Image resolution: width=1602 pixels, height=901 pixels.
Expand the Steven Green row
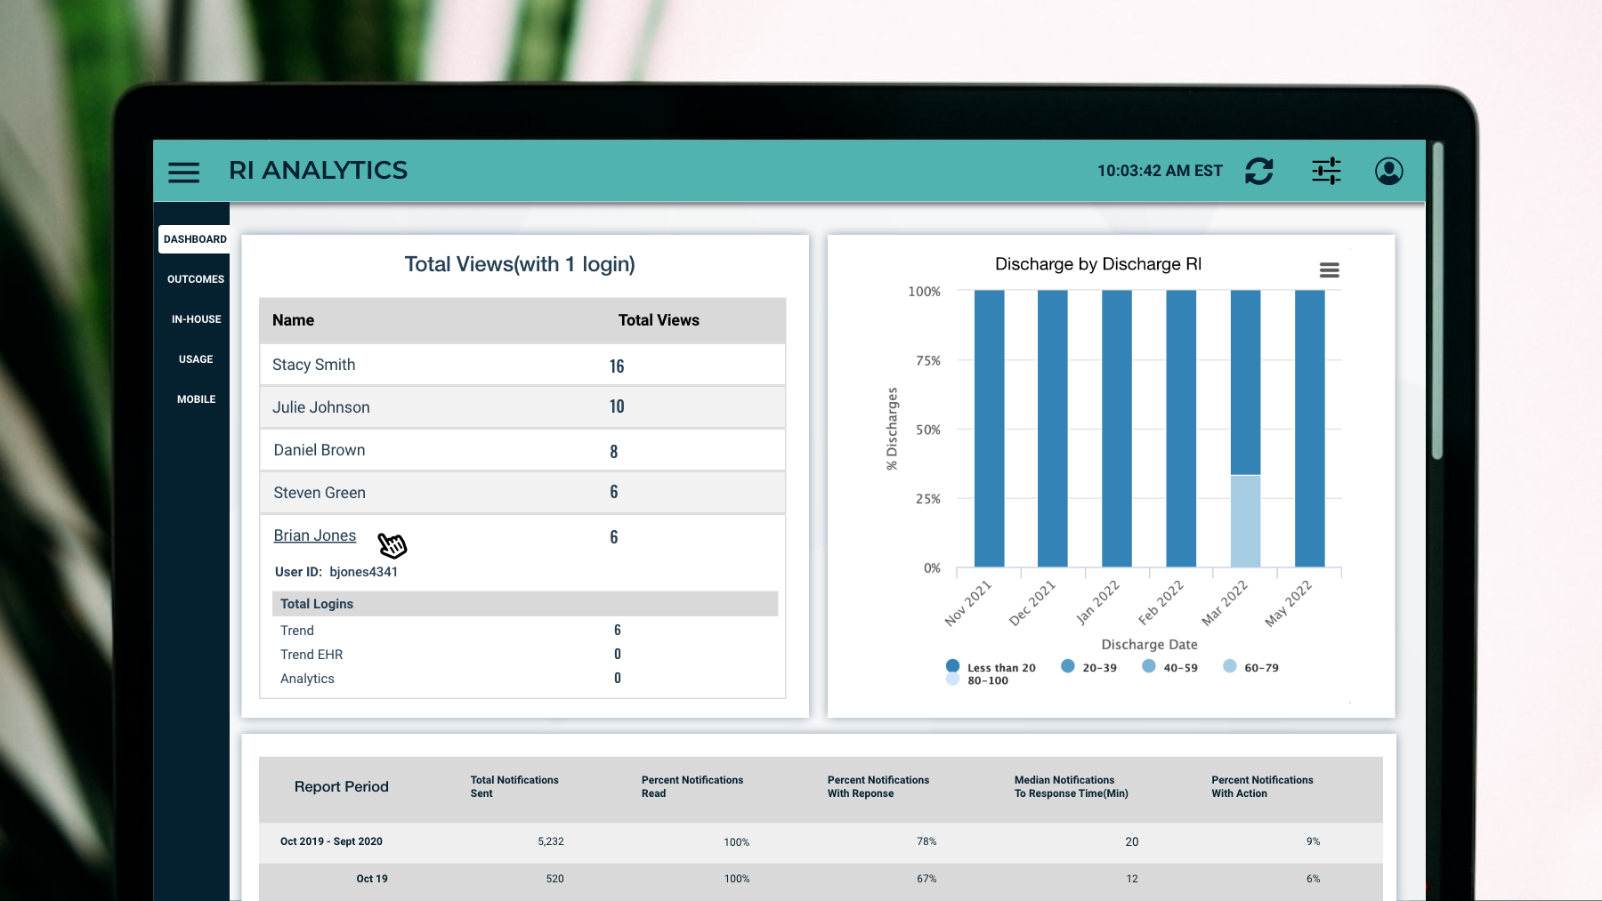click(x=522, y=493)
